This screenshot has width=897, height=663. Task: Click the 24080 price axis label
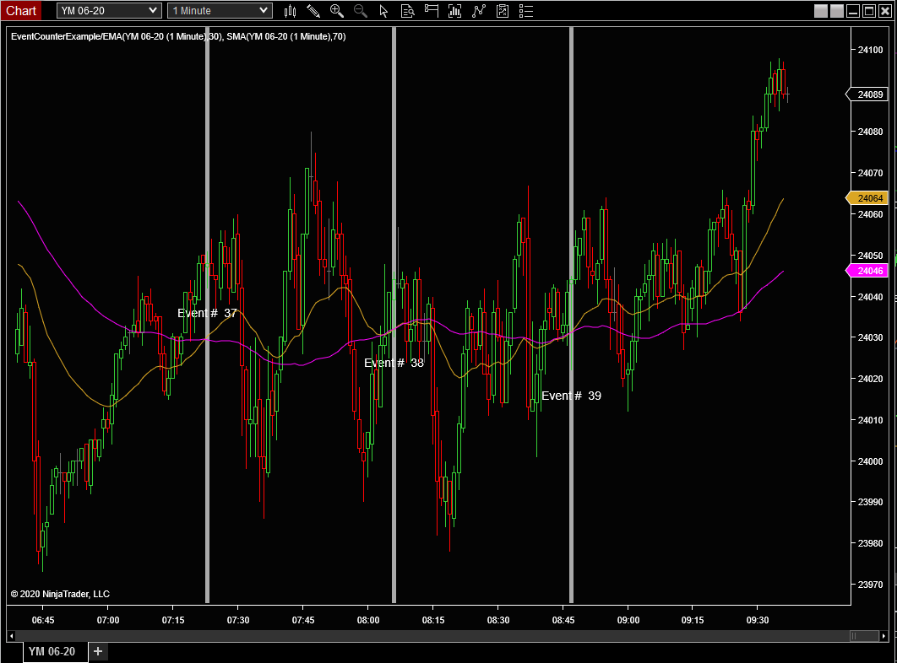click(870, 132)
